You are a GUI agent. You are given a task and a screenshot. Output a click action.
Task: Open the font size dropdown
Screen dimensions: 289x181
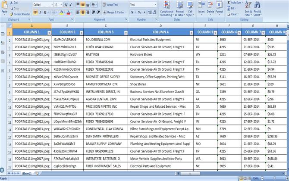pyautogui.click(x=61, y=5)
